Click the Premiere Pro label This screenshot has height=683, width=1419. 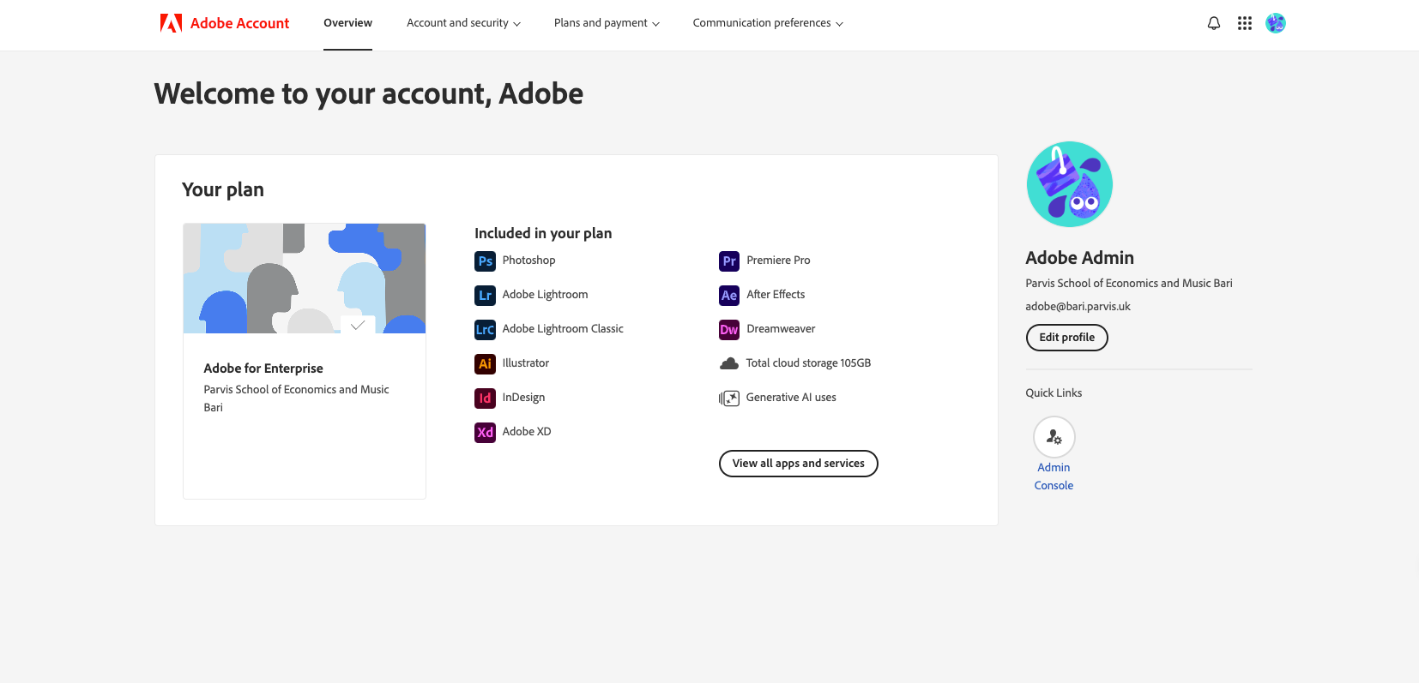(778, 261)
